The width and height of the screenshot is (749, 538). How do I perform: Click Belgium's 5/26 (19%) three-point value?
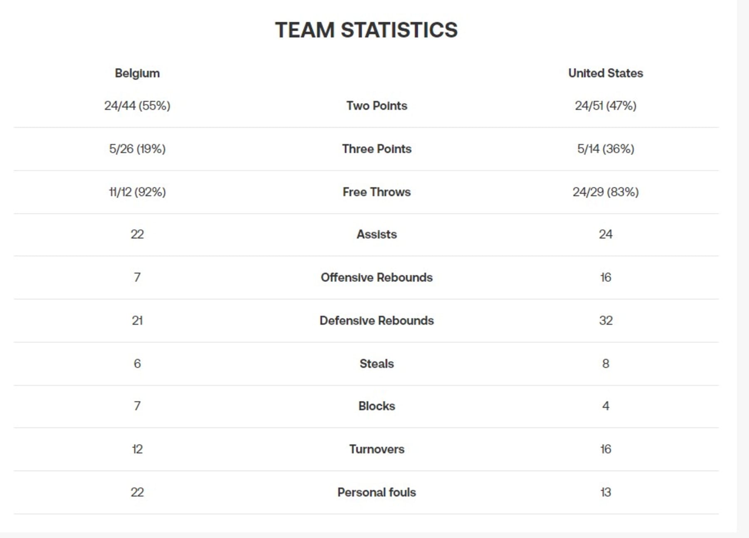137,149
